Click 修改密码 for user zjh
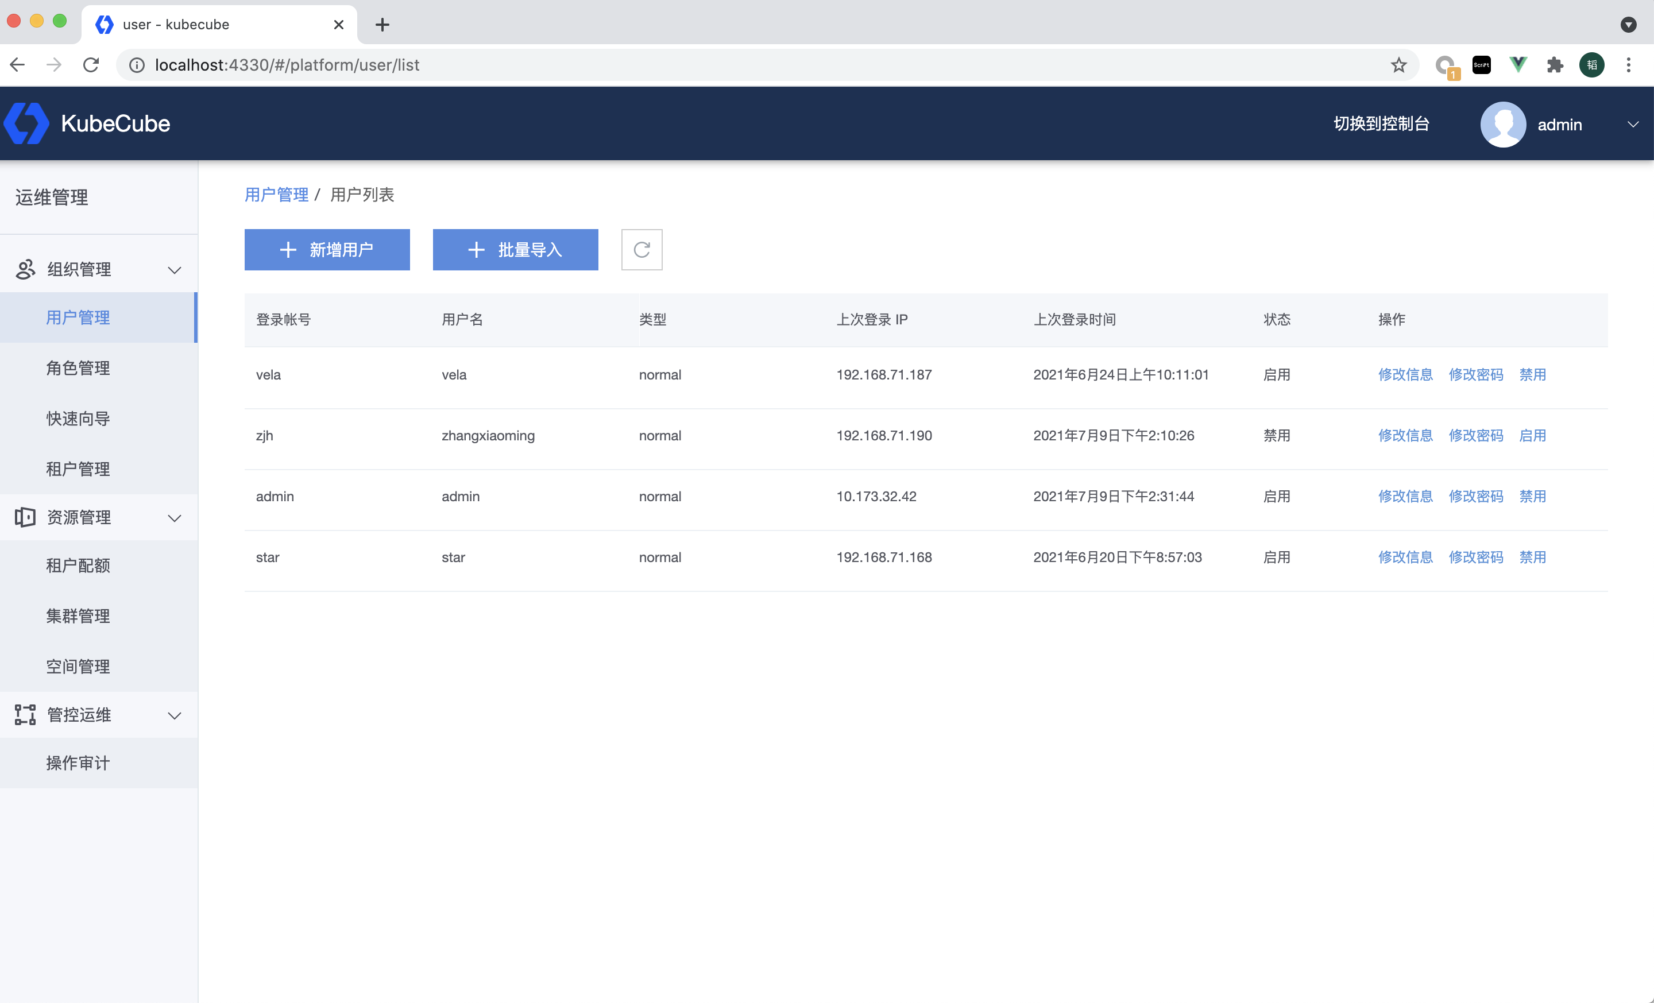Image resolution: width=1654 pixels, height=1003 pixels. [x=1476, y=435]
